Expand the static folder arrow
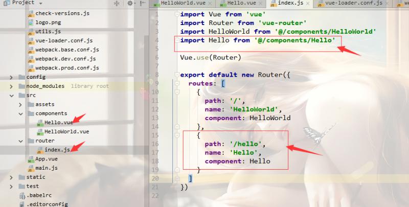 coord(11,177)
